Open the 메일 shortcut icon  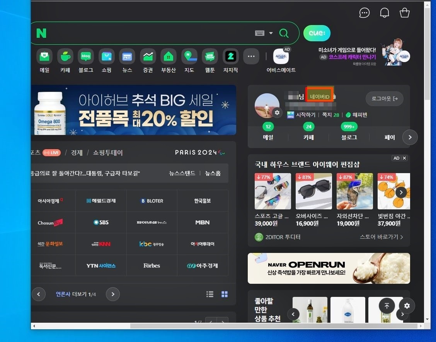(44, 56)
